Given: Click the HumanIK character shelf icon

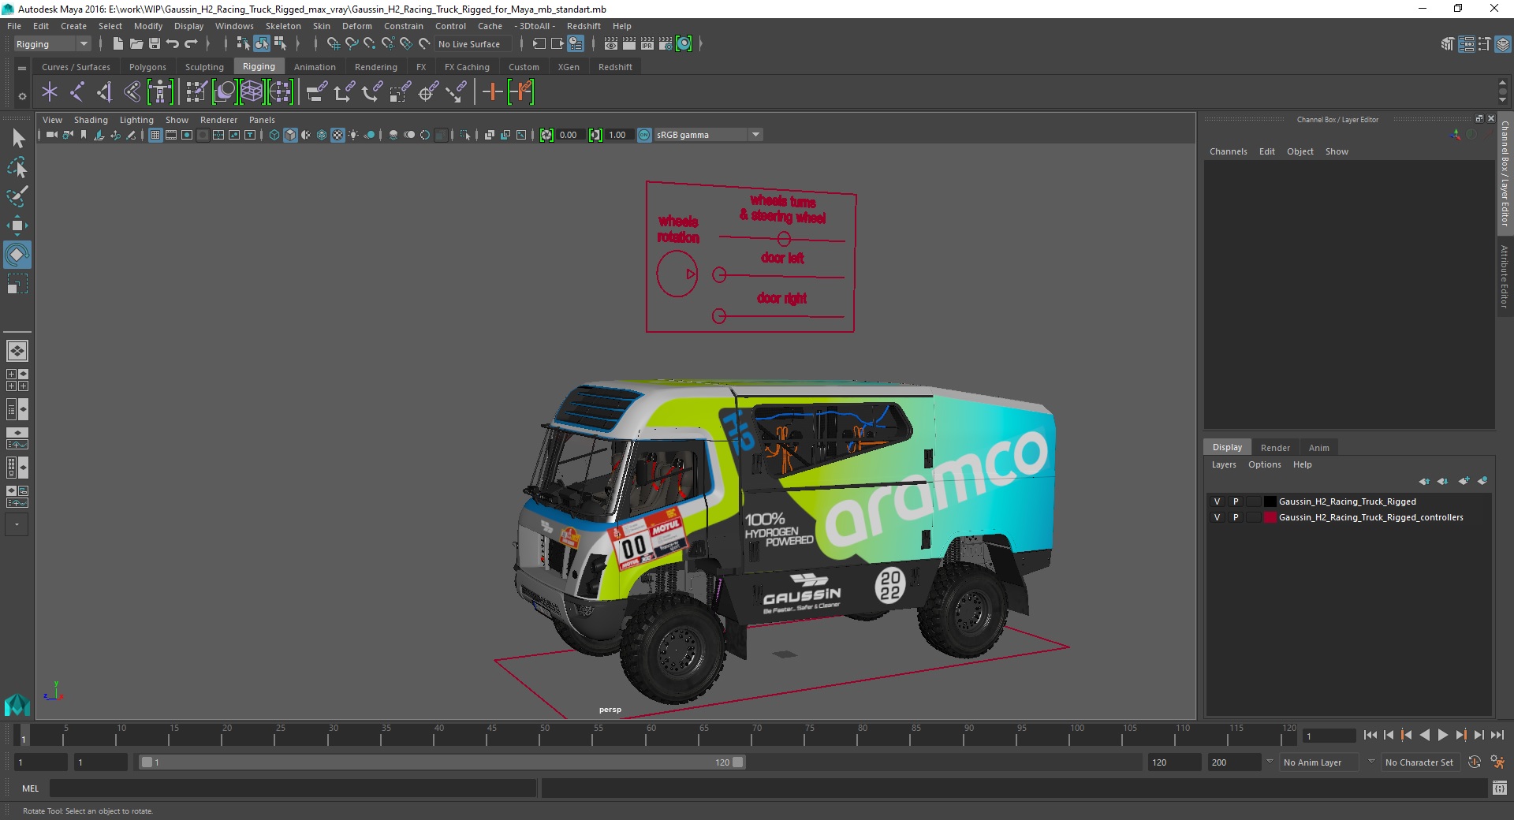Looking at the screenshot, I should 160,92.
